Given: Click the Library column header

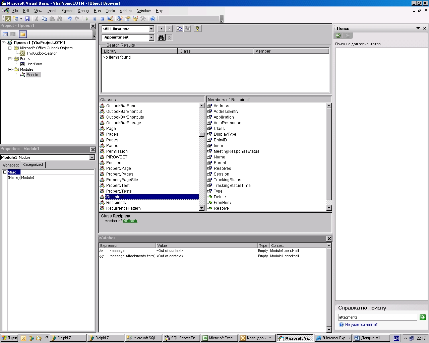Looking at the screenshot, I should [139, 51].
